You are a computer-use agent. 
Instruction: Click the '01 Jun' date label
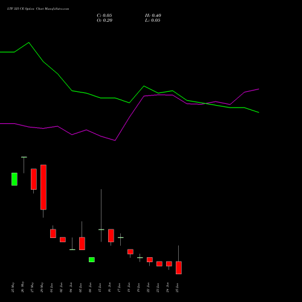click(x=52, y=288)
